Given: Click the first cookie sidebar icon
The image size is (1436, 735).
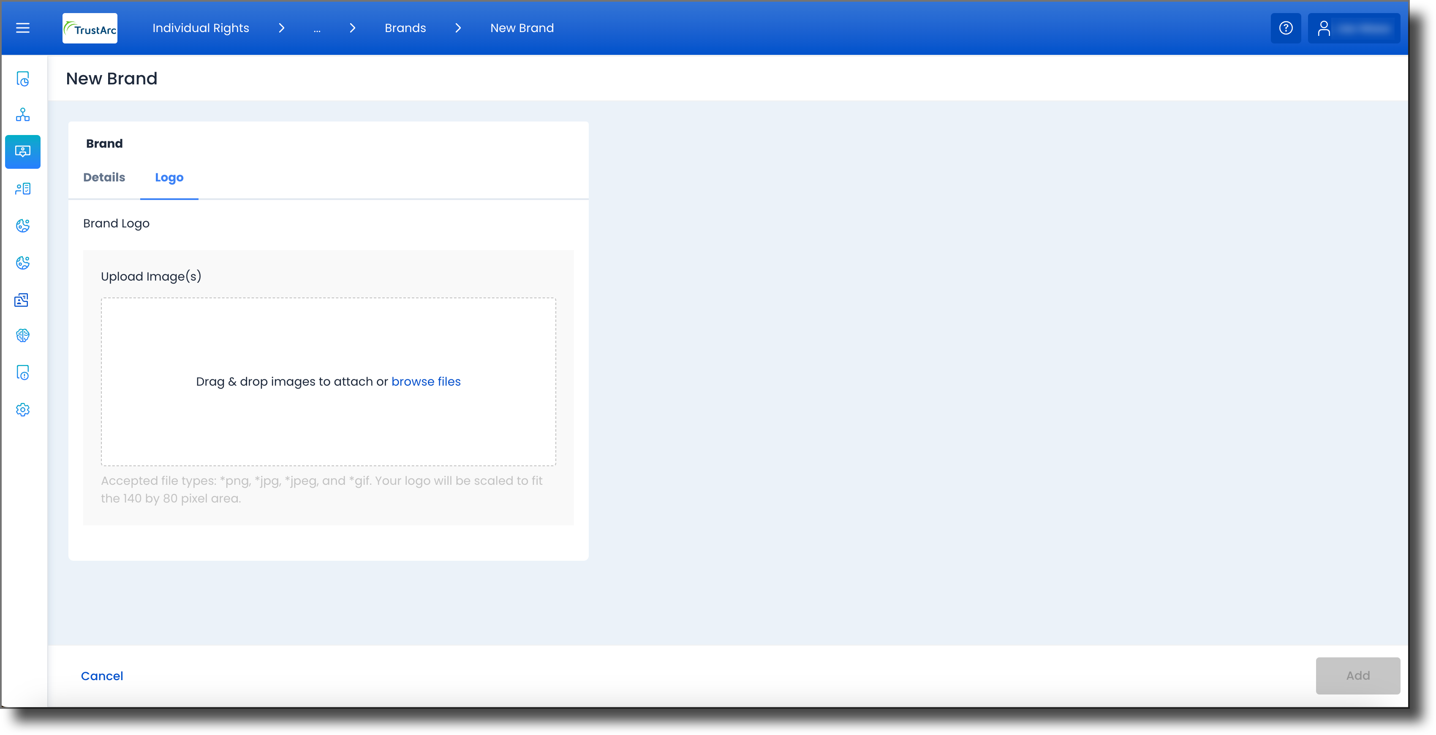Looking at the screenshot, I should tap(23, 225).
